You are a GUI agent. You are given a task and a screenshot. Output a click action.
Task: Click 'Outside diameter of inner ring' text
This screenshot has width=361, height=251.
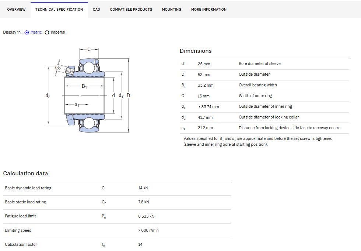tap(265, 106)
